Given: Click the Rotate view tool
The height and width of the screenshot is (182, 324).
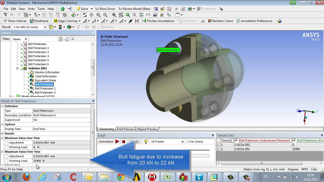Looking at the screenshot, I should (85, 15).
